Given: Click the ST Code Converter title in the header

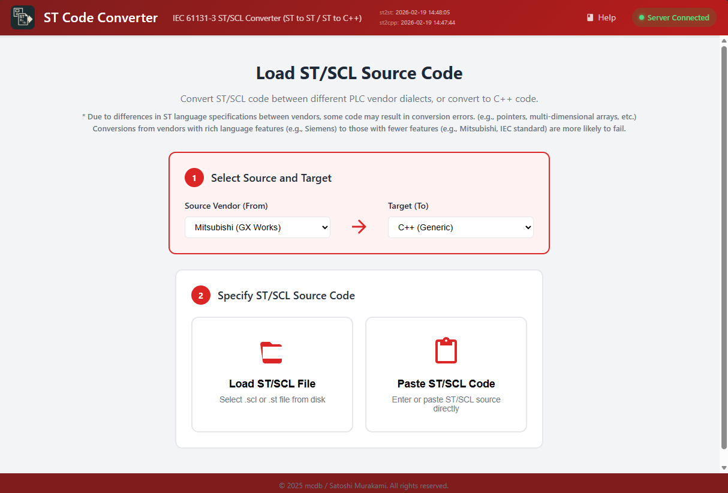Looking at the screenshot, I should [x=100, y=17].
